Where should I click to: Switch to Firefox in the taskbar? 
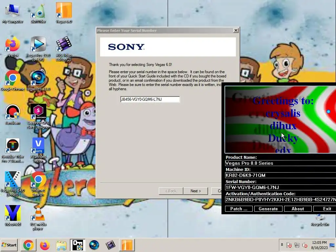pyautogui.click(x=45, y=245)
